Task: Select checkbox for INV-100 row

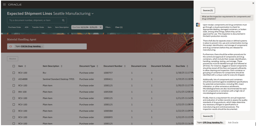Action: 14,92
